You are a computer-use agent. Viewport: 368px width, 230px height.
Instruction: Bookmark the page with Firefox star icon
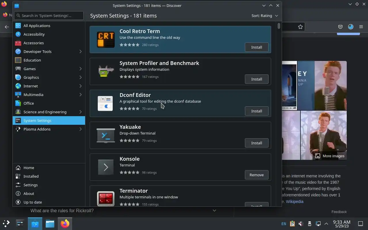pyautogui.click(x=300, y=27)
